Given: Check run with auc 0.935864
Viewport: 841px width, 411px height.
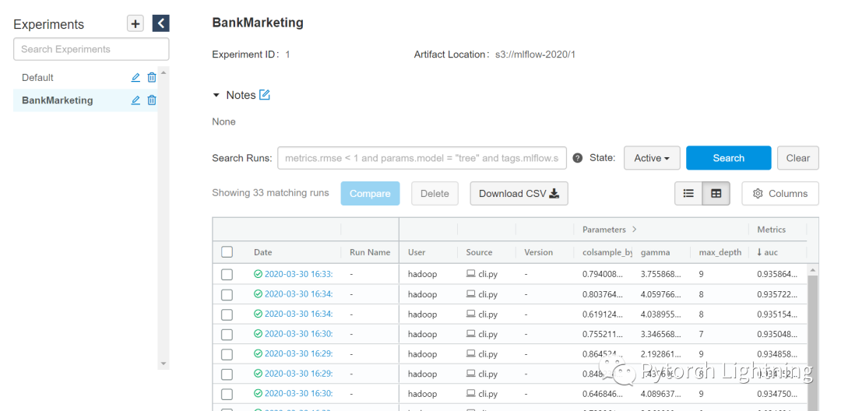Looking at the screenshot, I should (x=227, y=274).
